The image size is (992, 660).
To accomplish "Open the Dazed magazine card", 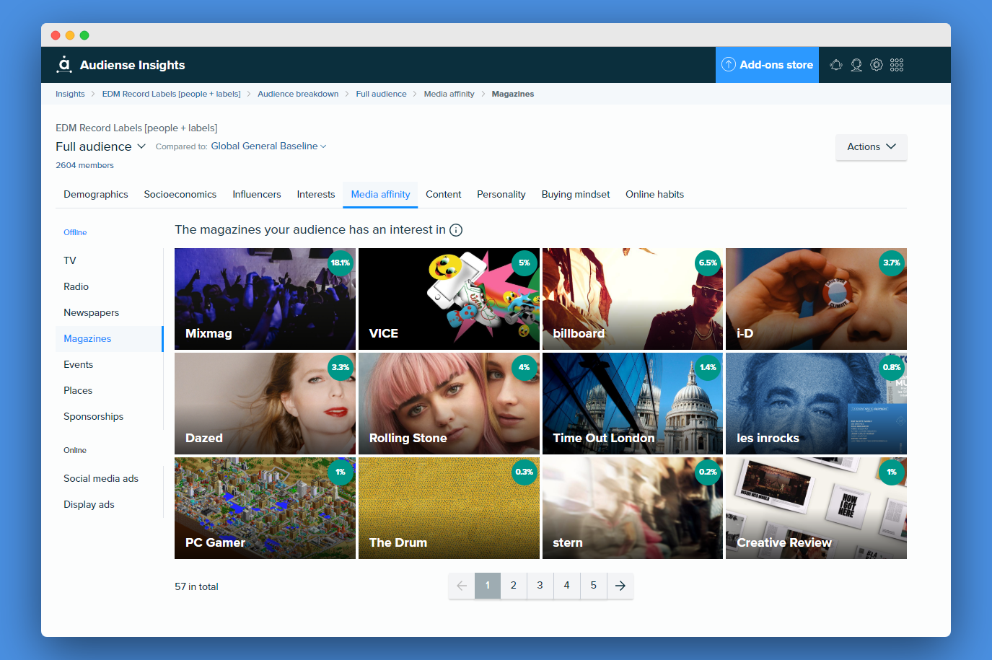I will 265,403.
